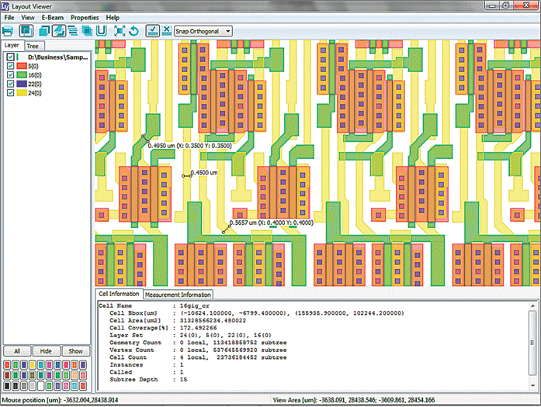Switch to the Tree tab
Screen dimensions: 541x407
33,46
